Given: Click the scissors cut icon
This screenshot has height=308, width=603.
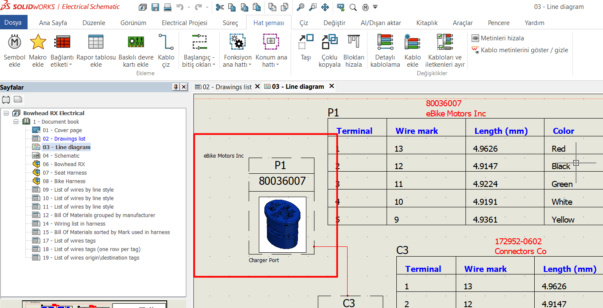Looking at the screenshot, I should 219,7.
